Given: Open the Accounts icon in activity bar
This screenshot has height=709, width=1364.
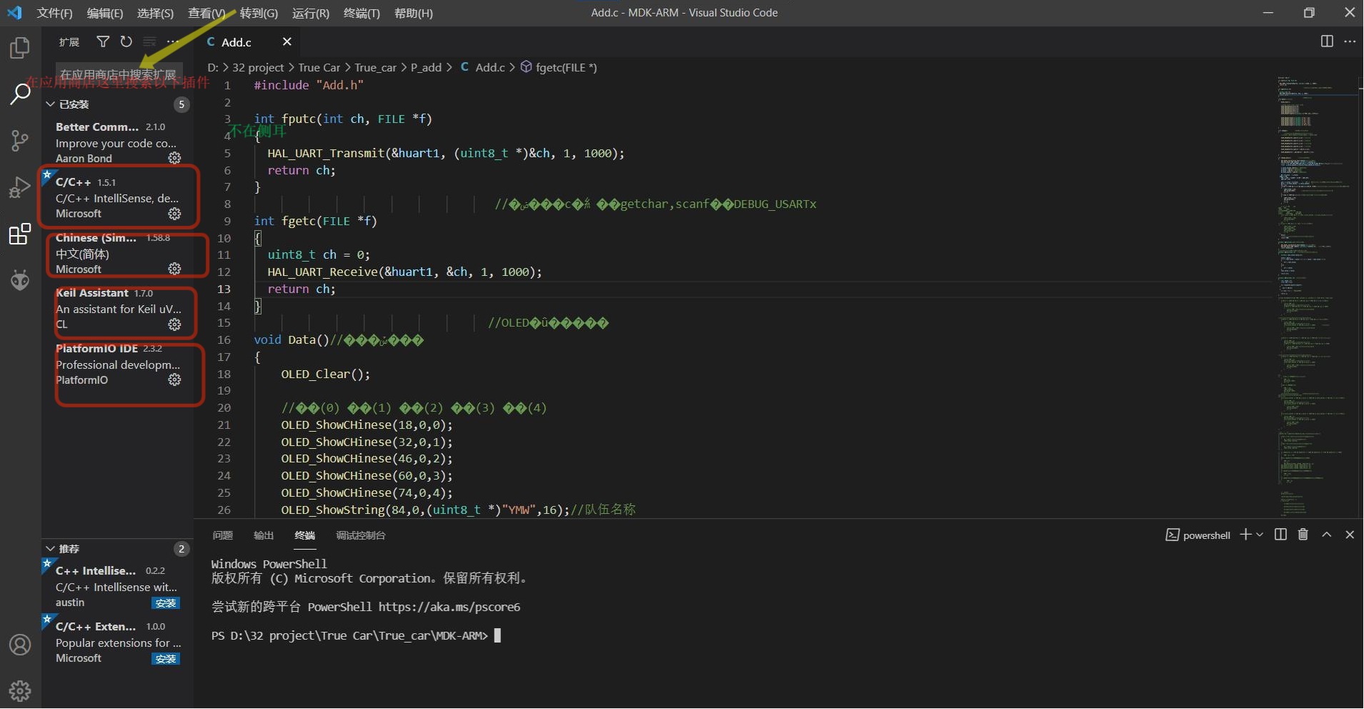Looking at the screenshot, I should [20, 645].
